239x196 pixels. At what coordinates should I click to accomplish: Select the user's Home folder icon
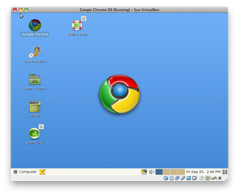pos(35,79)
